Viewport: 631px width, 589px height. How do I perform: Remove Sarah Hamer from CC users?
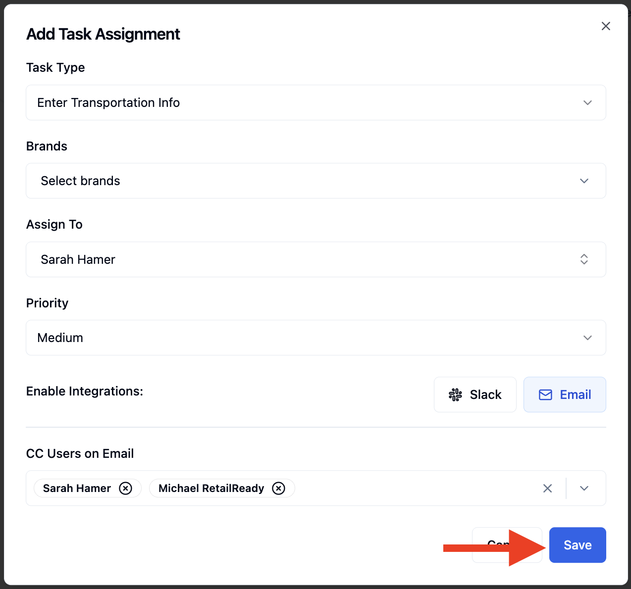(126, 488)
